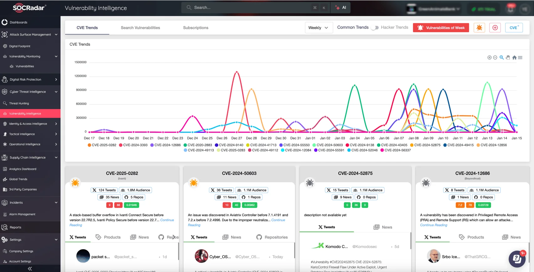Screen dimensions: 534x272
Task: Toggle CVE-2024-3393 series in chart legend
Action: coord(133,145)
